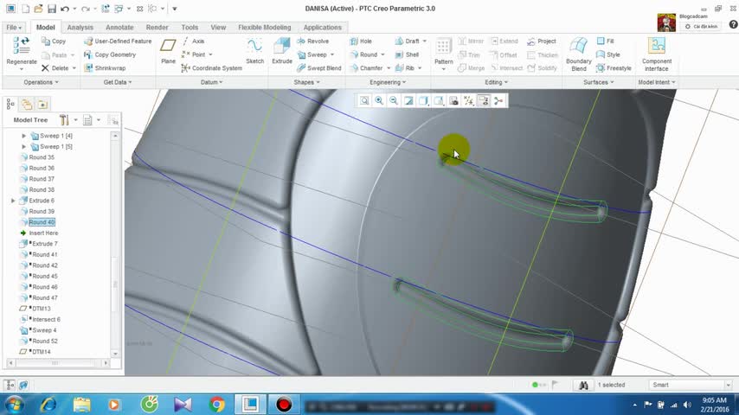739x415 pixels.
Task: Select Round 52 in the model tree
Action: point(45,342)
